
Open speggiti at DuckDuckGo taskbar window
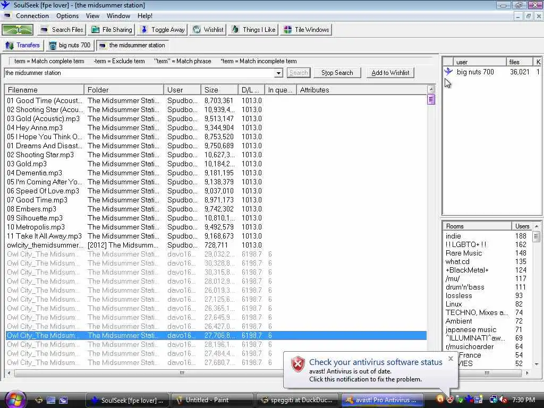click(x=297, y=400)
